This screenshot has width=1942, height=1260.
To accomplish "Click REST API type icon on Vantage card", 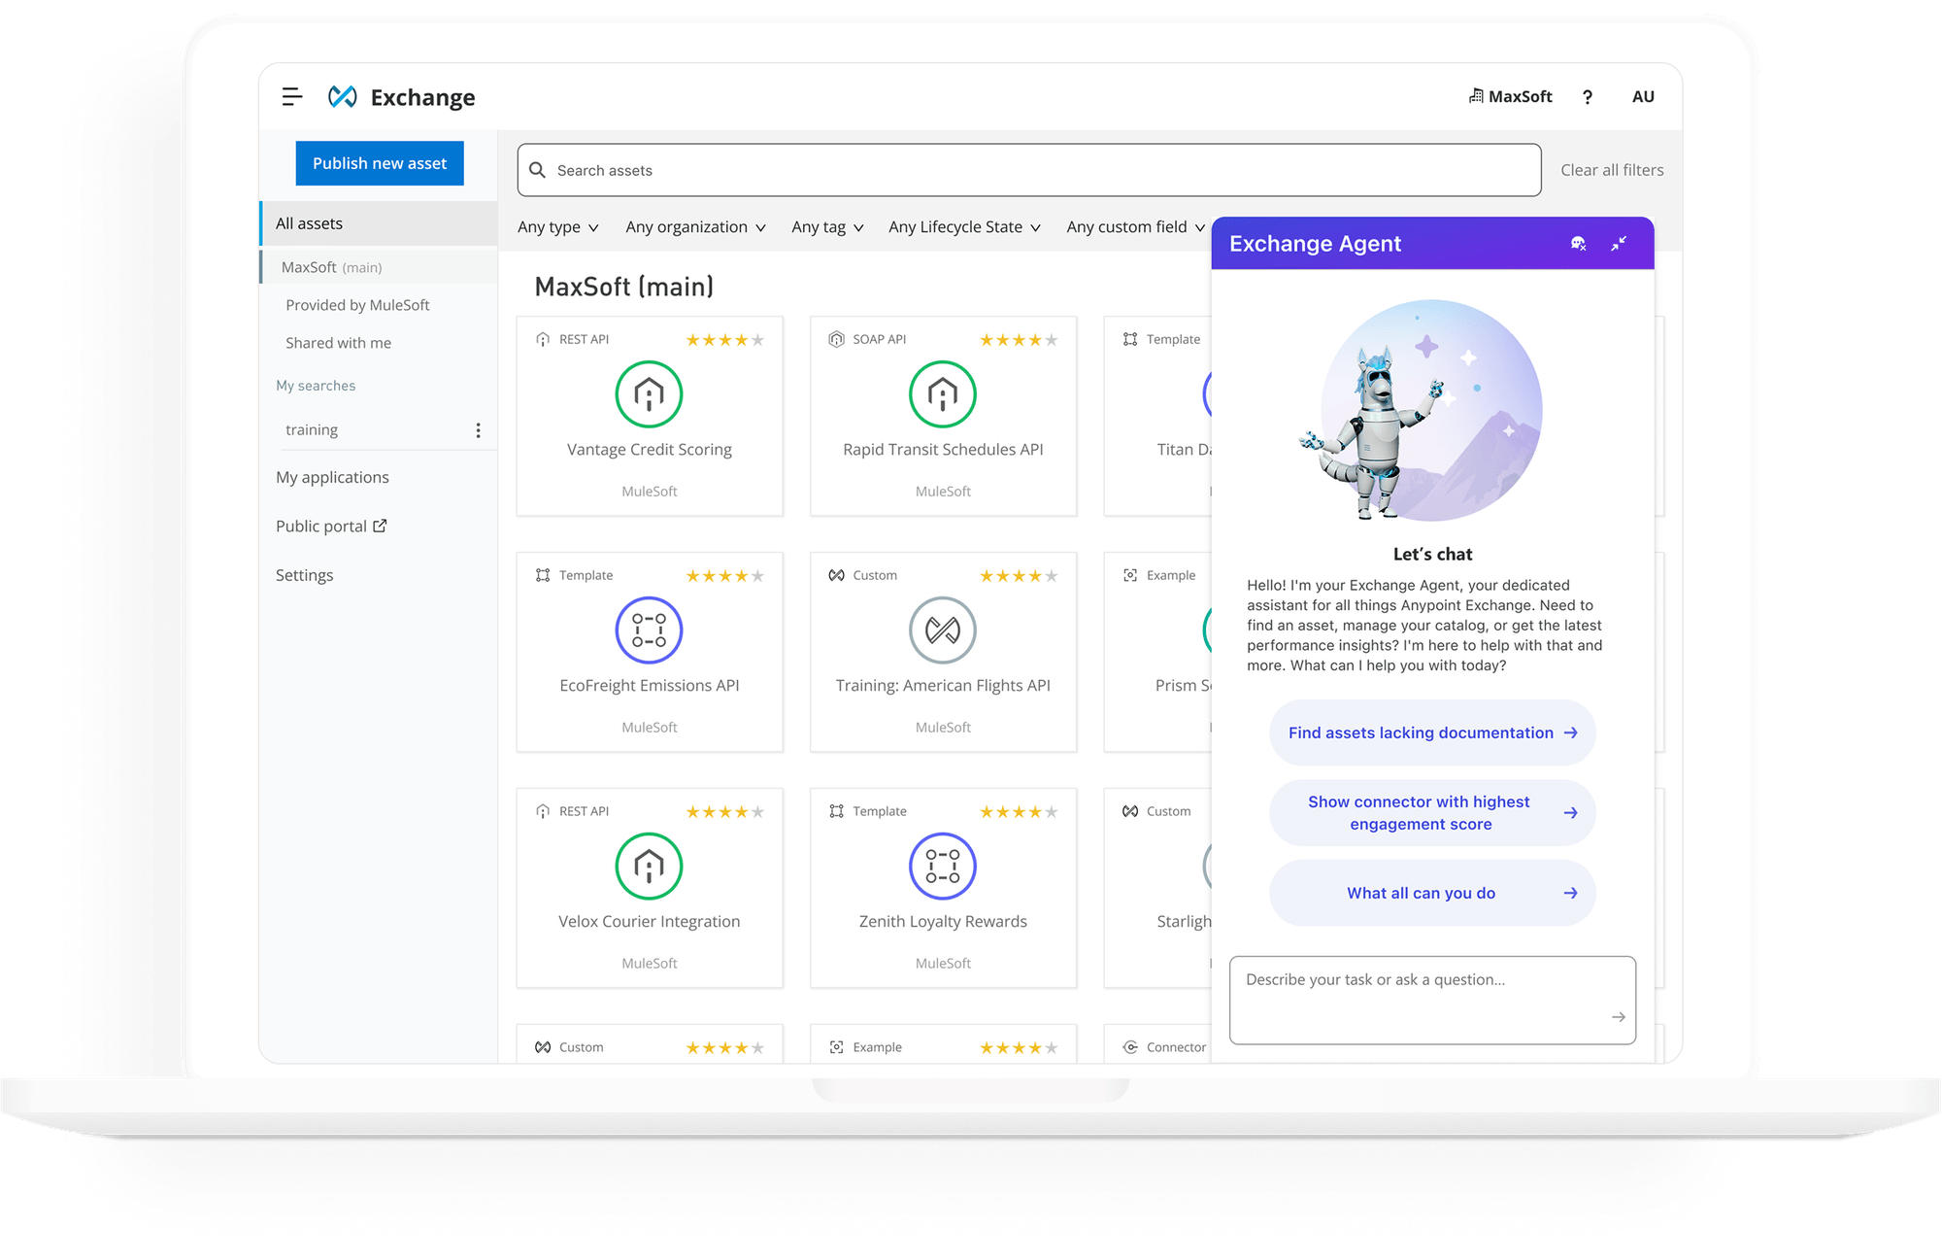I will tap(543, 340).
